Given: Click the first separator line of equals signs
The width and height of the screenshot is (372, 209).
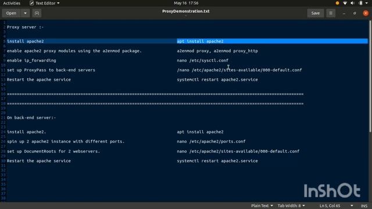Looking at the screenshot, I should pyautogui.click(x=155, y=94).
